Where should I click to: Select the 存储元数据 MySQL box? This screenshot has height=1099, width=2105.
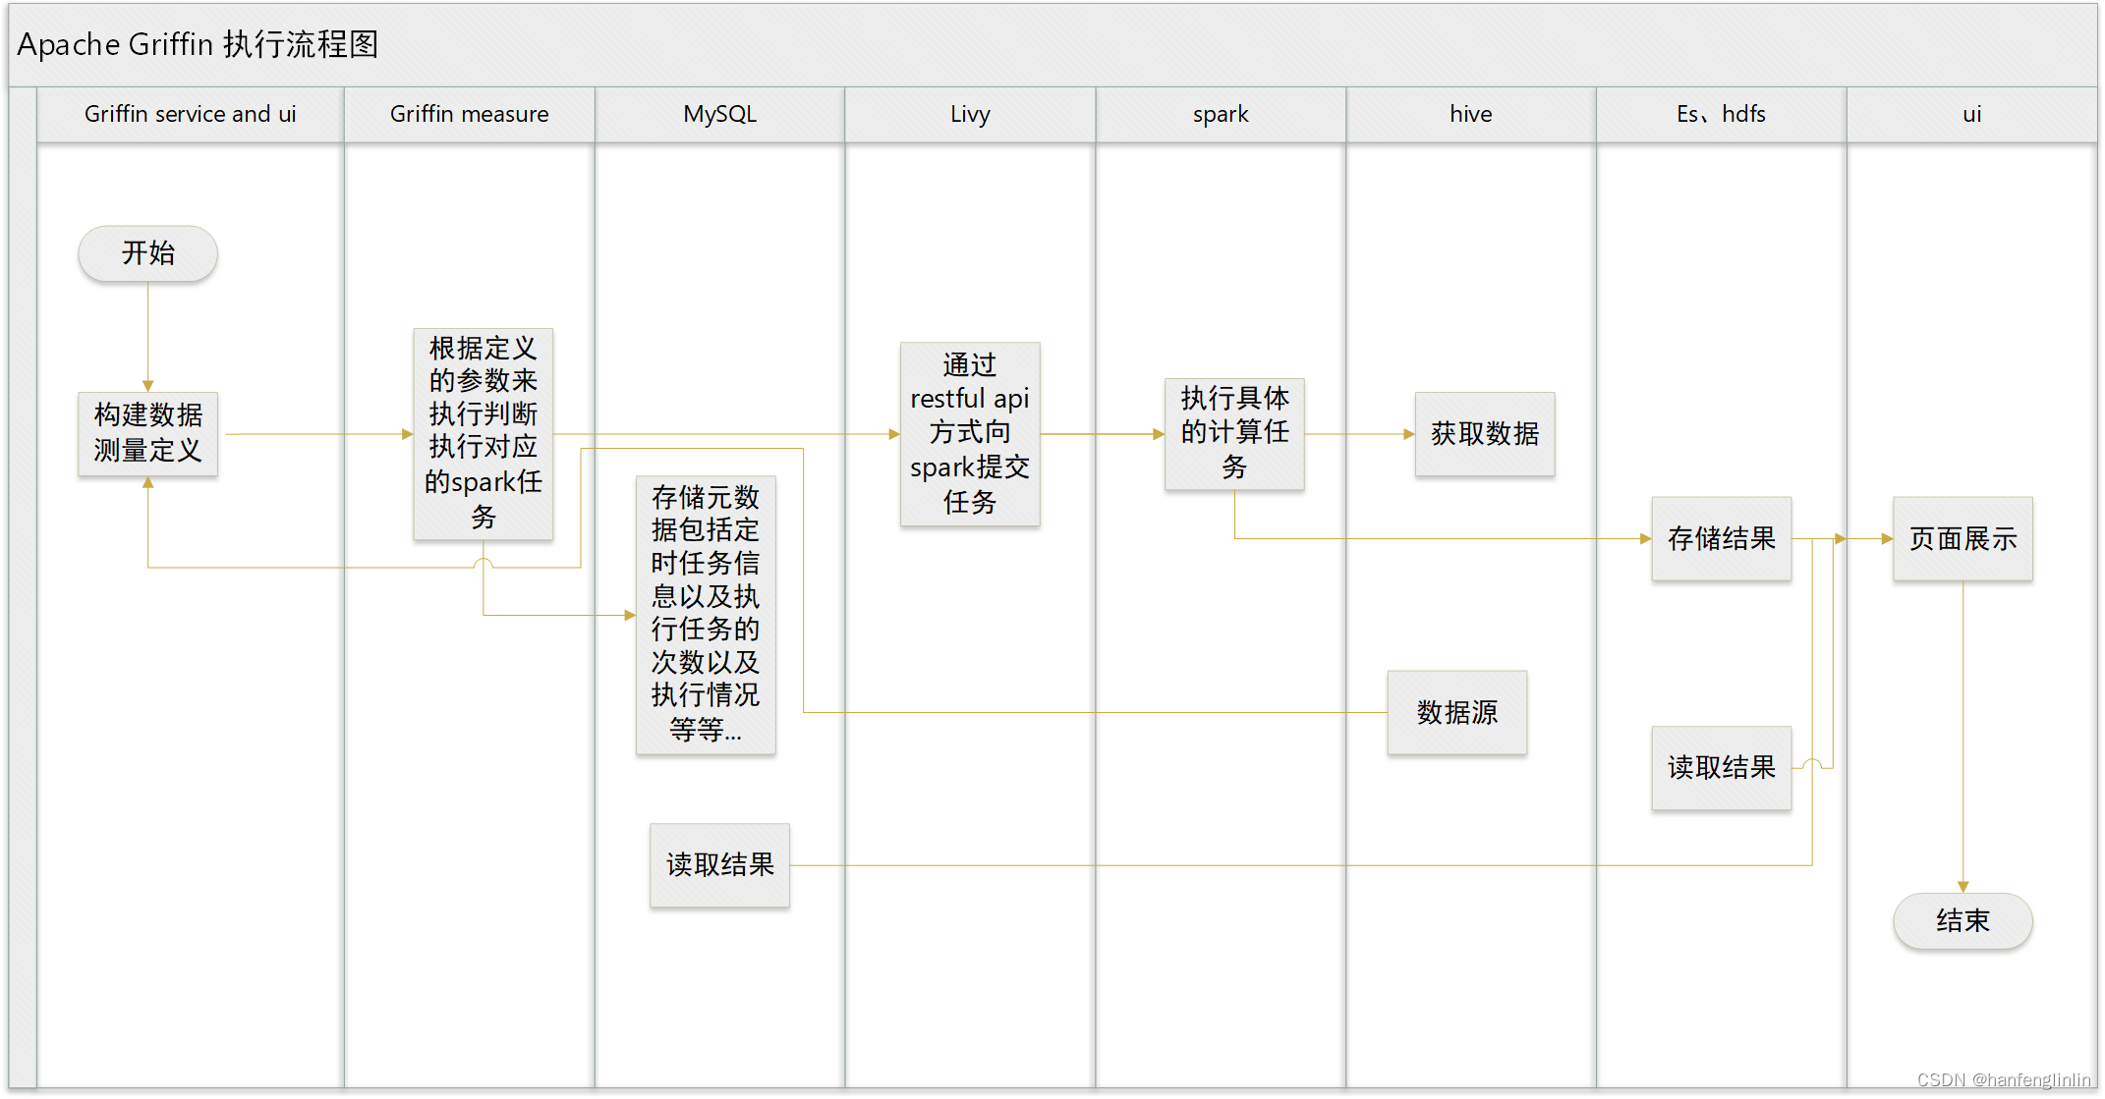click(706, 615)
